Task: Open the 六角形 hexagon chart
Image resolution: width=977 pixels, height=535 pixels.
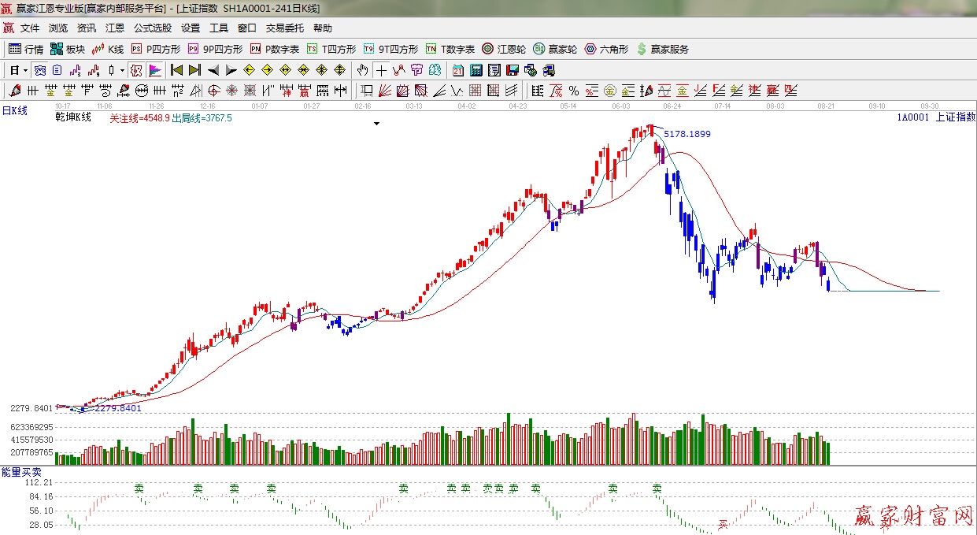Action: point(605,49)
